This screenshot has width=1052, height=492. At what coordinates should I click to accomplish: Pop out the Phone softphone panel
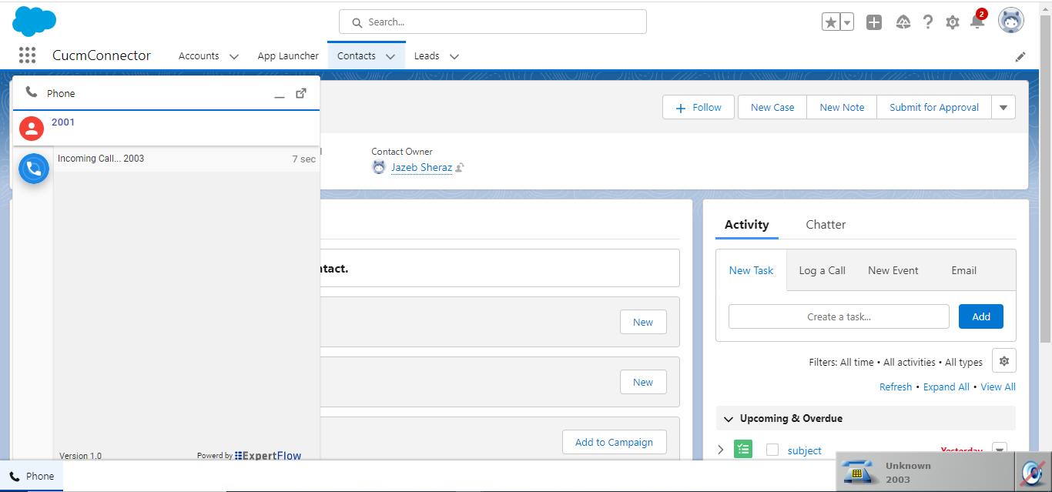(x=301, y=93)
